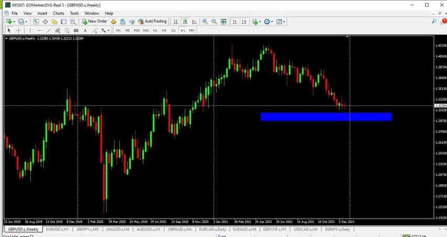Open the notification icon with red badge
This screenshot has width=447, height=237.
pyautogui.click(x=443, y=21)
